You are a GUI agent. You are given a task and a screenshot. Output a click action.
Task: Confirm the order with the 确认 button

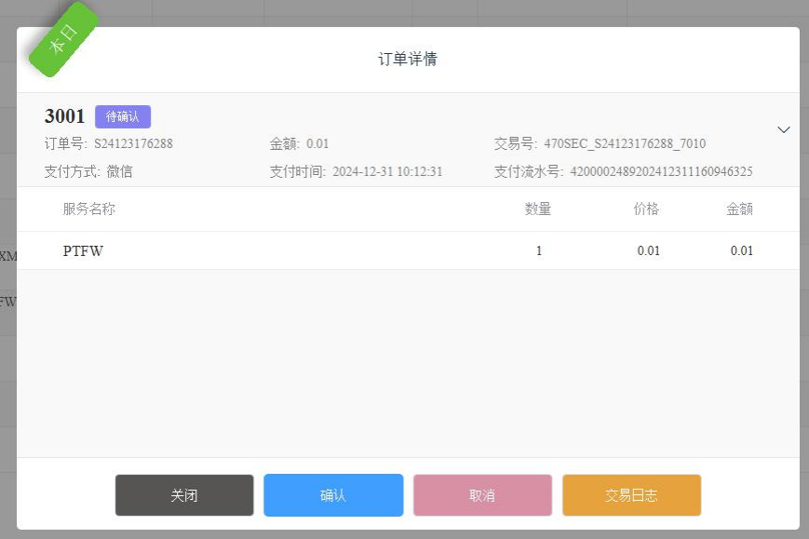pos(333,495)
